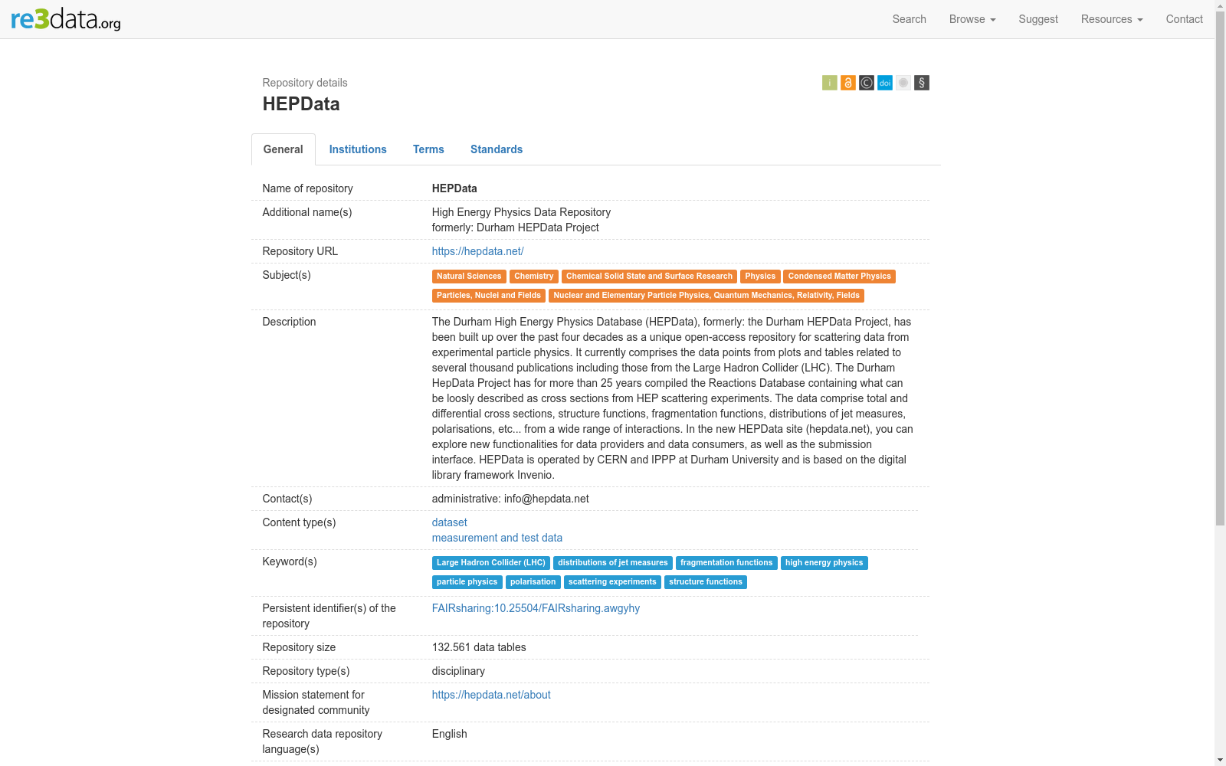Open the https://hepdata.net/ repository URL

click(478, 251)
